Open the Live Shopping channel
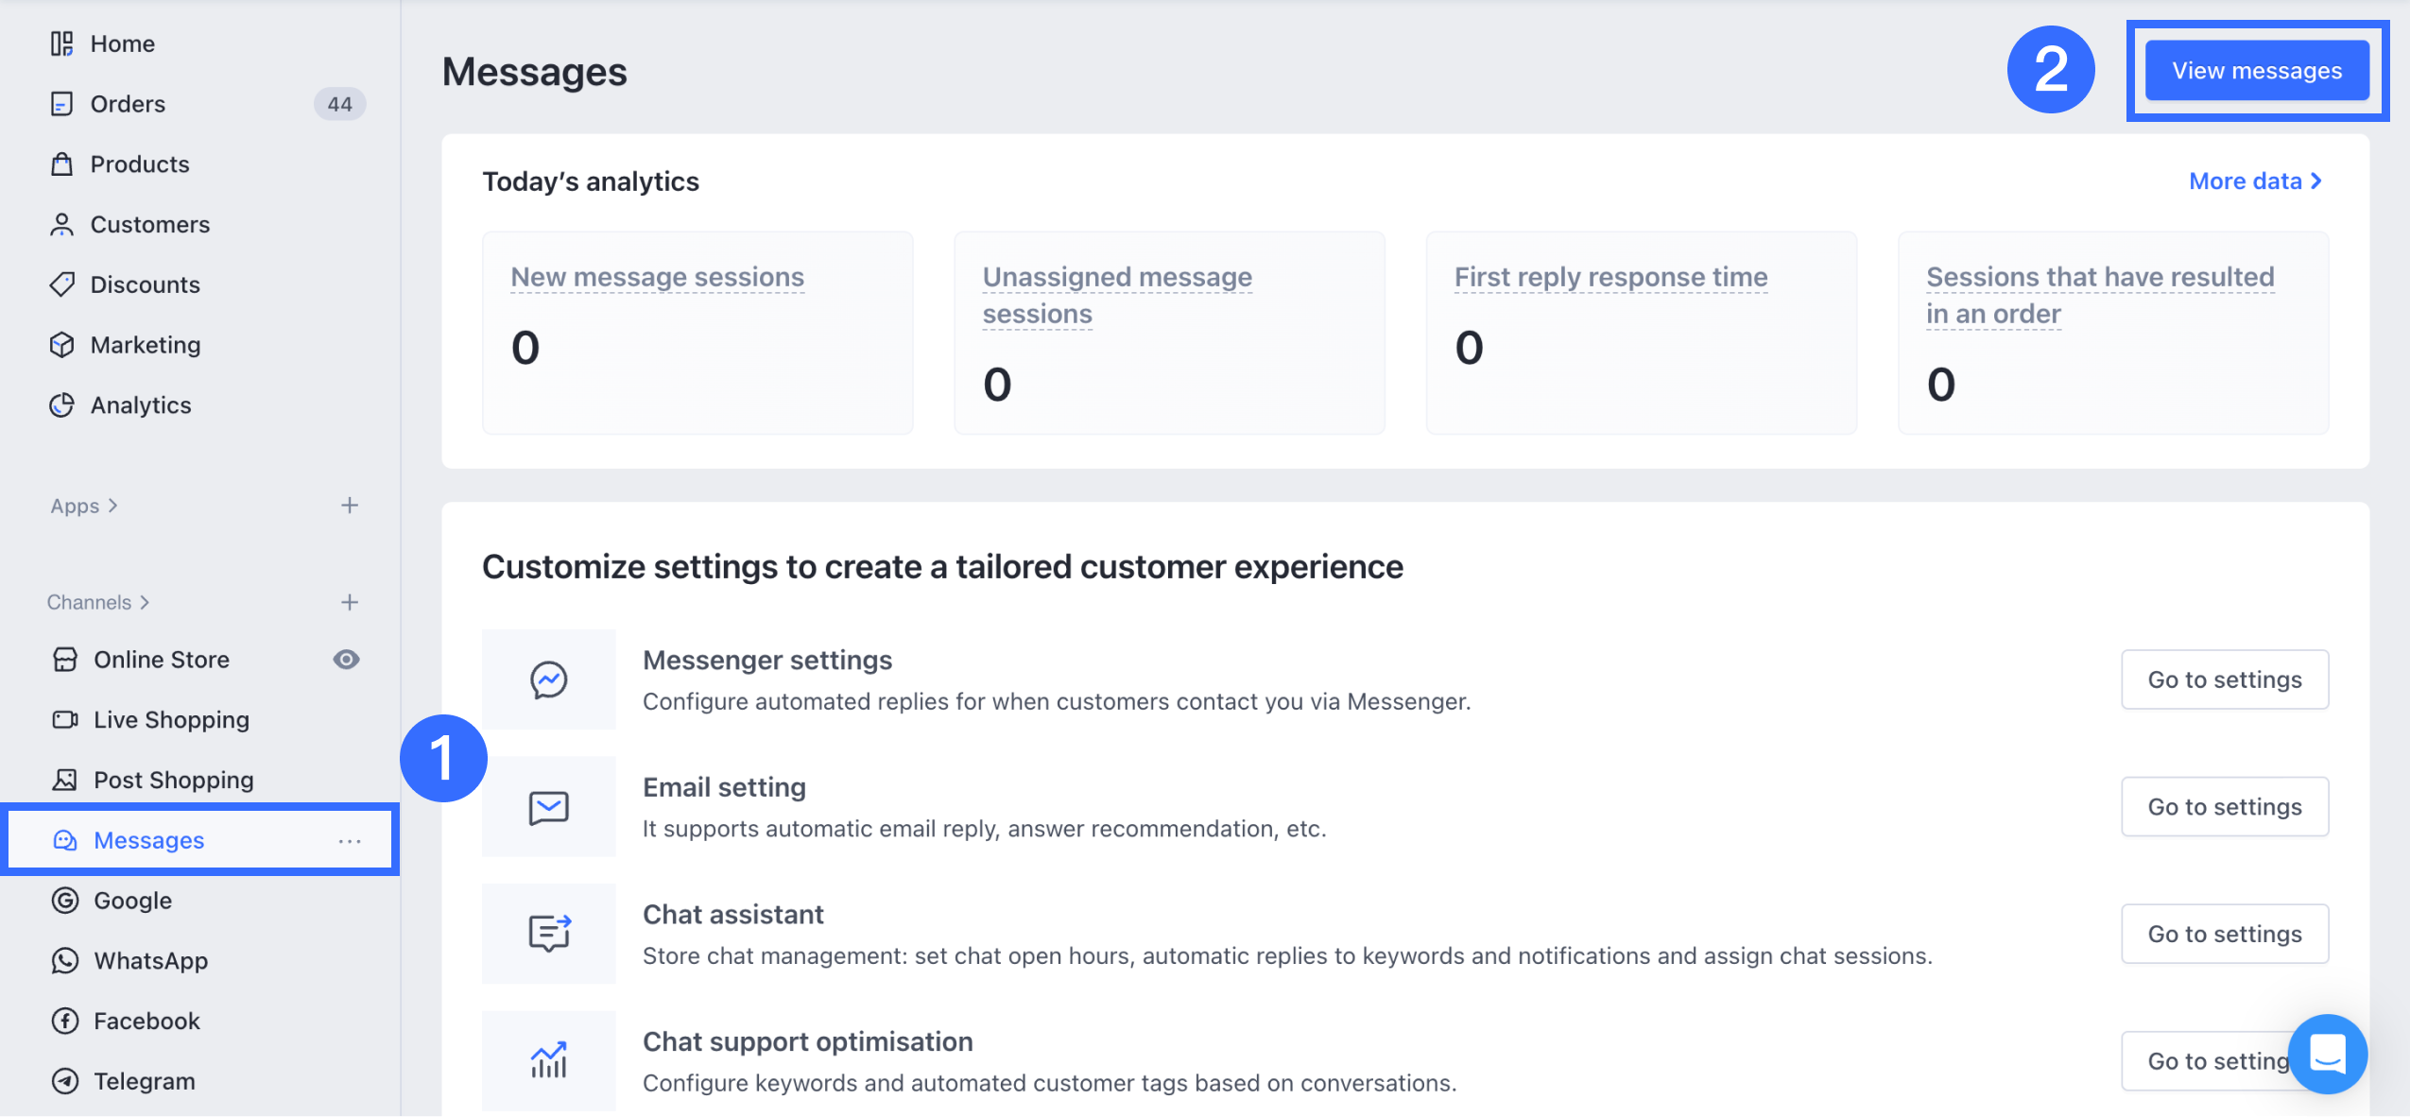2410x1117 pixels. (x=171, y=719)
